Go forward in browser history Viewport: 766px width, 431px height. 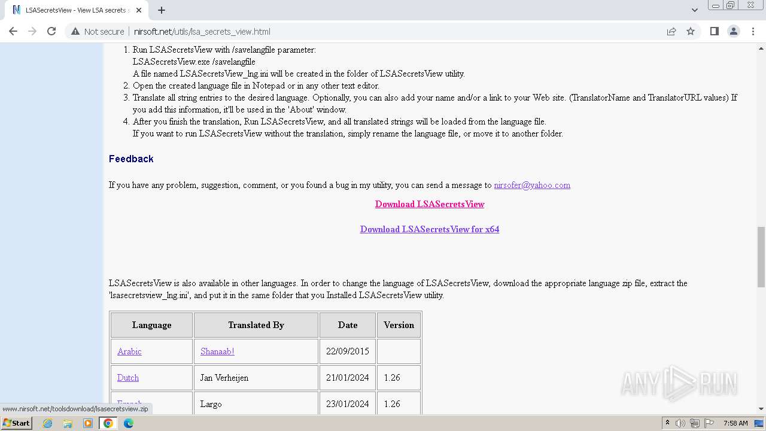point(32,32)
